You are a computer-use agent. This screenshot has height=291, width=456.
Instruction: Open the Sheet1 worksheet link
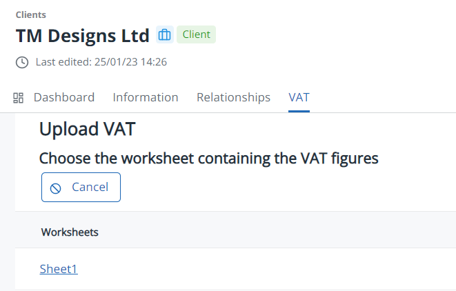[x=59, y=269]
